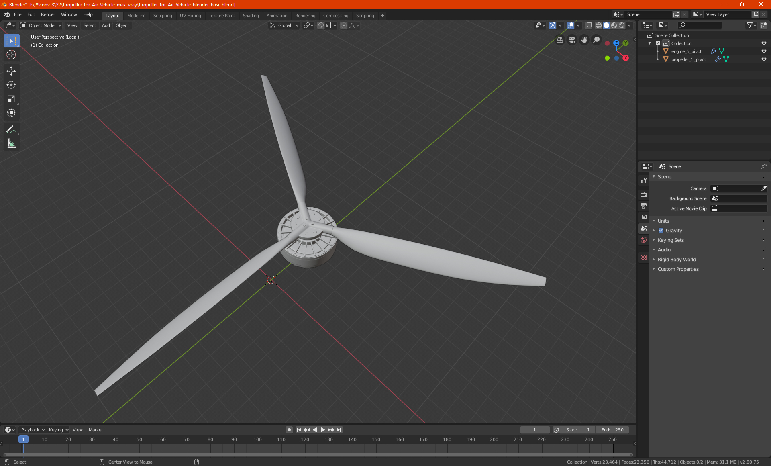Click the Playback menu button
Image resolution: width=771 pixels, height=466 pixels.
(32, 430)
